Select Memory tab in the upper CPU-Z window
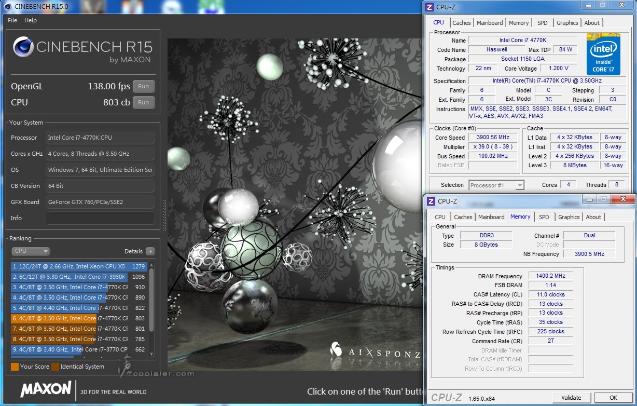The image size is (637, 406). click(519, 23)
